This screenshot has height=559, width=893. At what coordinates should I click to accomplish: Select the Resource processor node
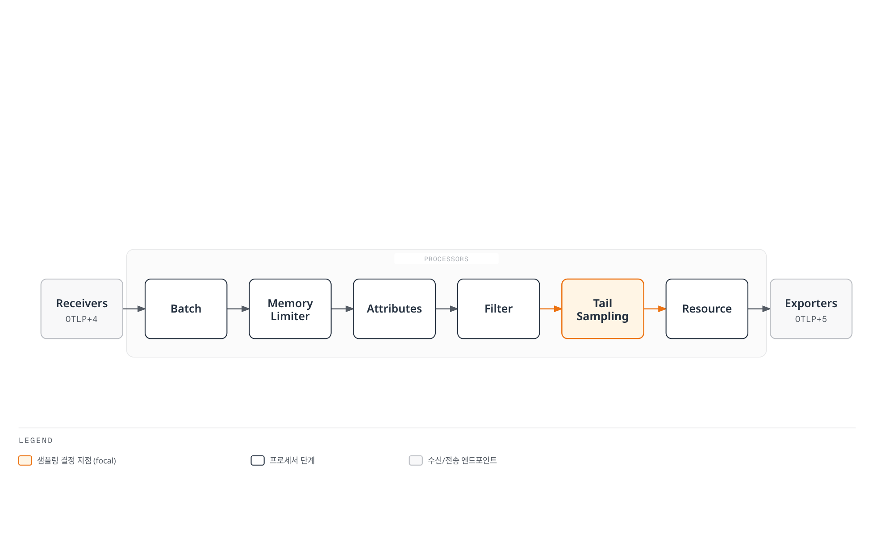(707, 309)
